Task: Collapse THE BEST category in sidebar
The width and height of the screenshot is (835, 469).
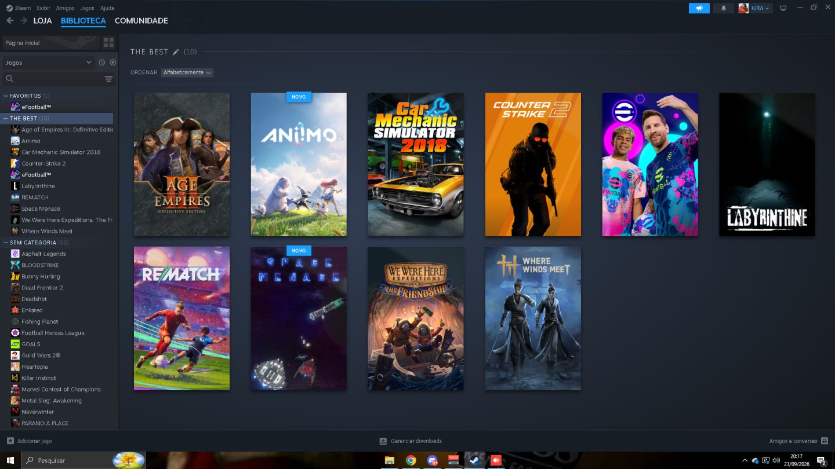Action: click(x=6, y=118)
